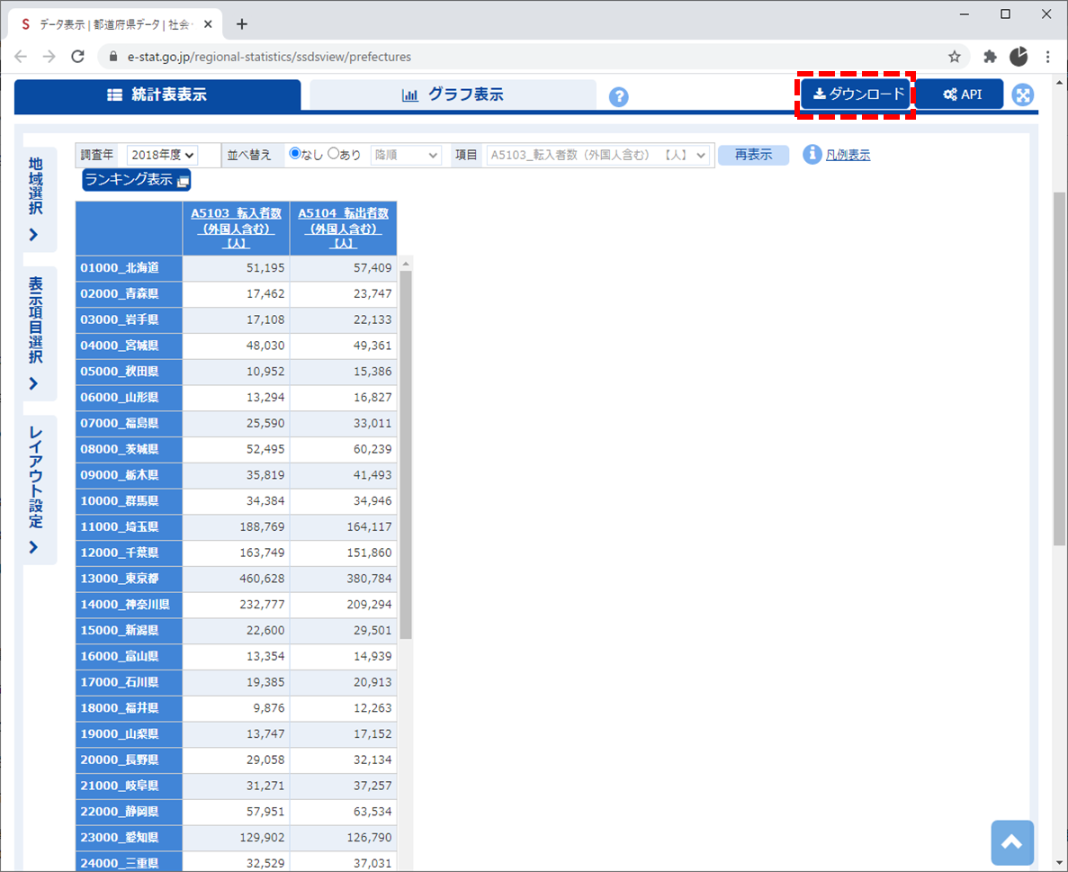Select the なし sort radio button

pyautogui.click(x=295, y=154)
